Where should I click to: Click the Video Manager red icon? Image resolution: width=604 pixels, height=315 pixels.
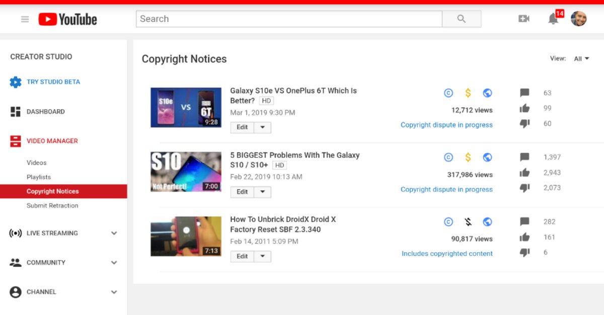[16, 141]
